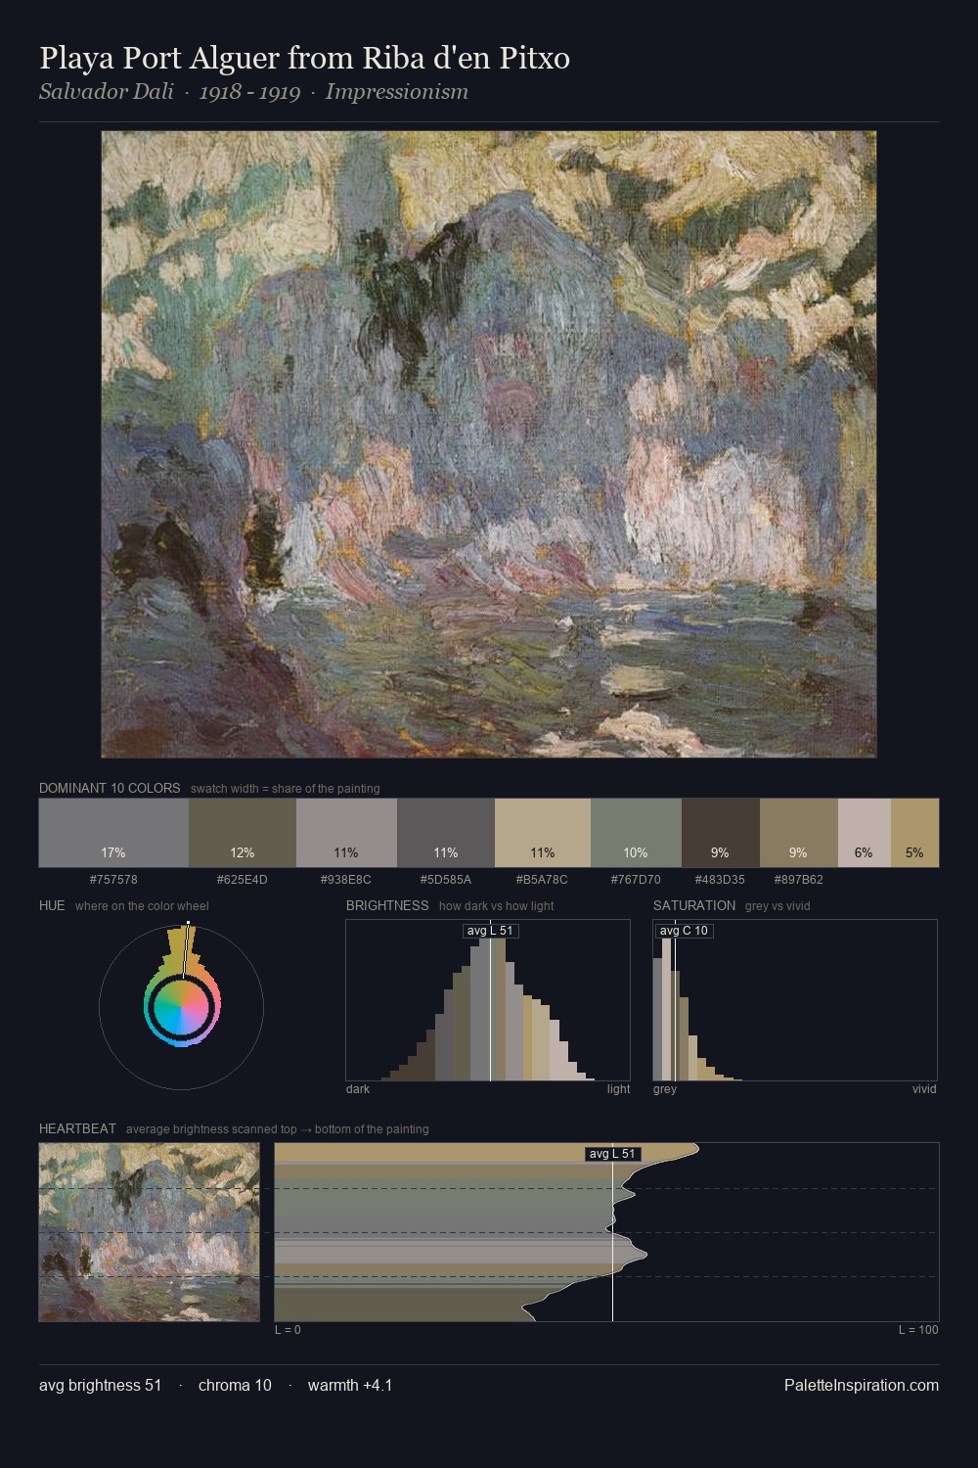Click the saturation chart's grey axis label
This screenshot has width=978, height=1468.
tap(665, 1089)
